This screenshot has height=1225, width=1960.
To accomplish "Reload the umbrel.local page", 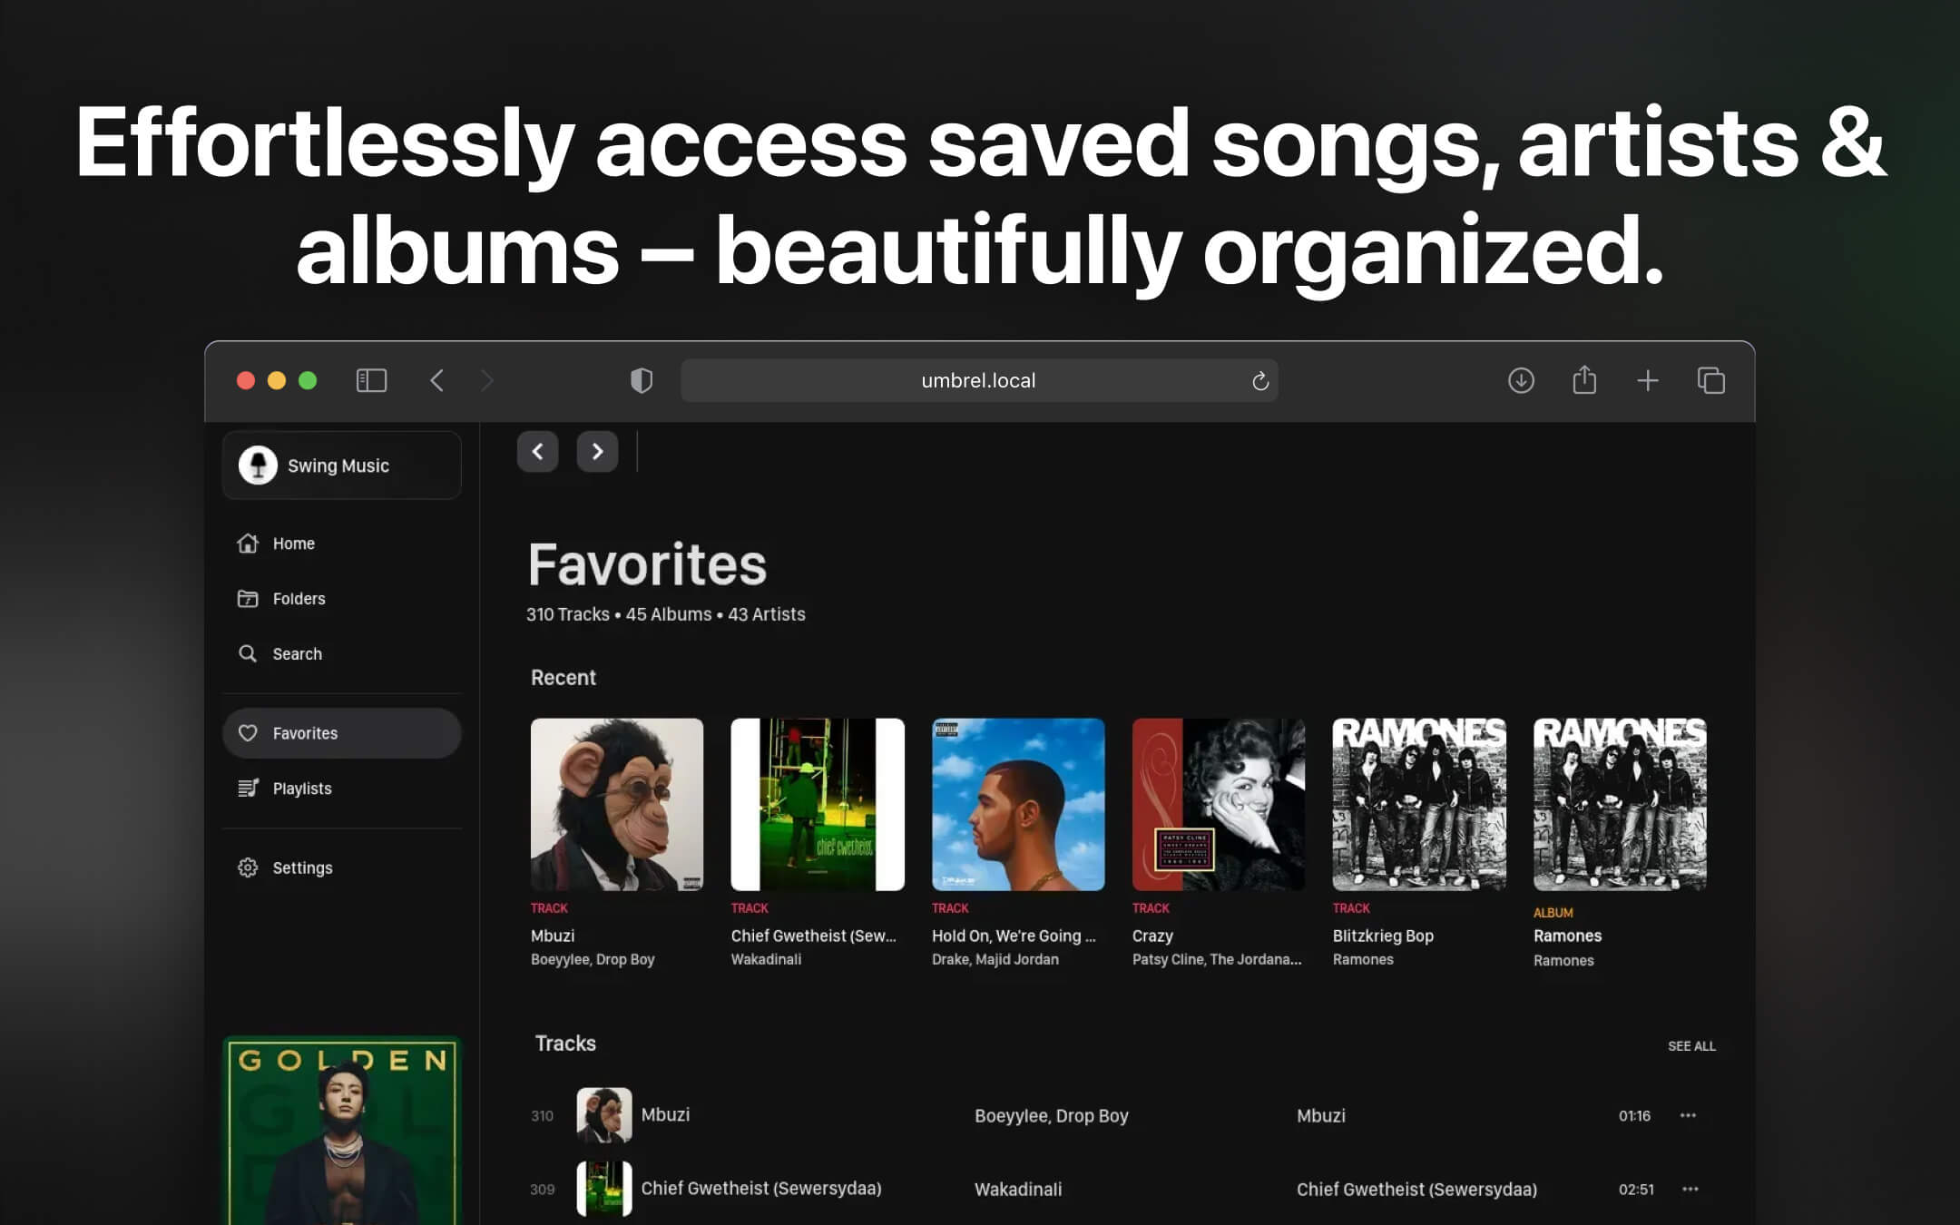I will [x=1259, y=380].
